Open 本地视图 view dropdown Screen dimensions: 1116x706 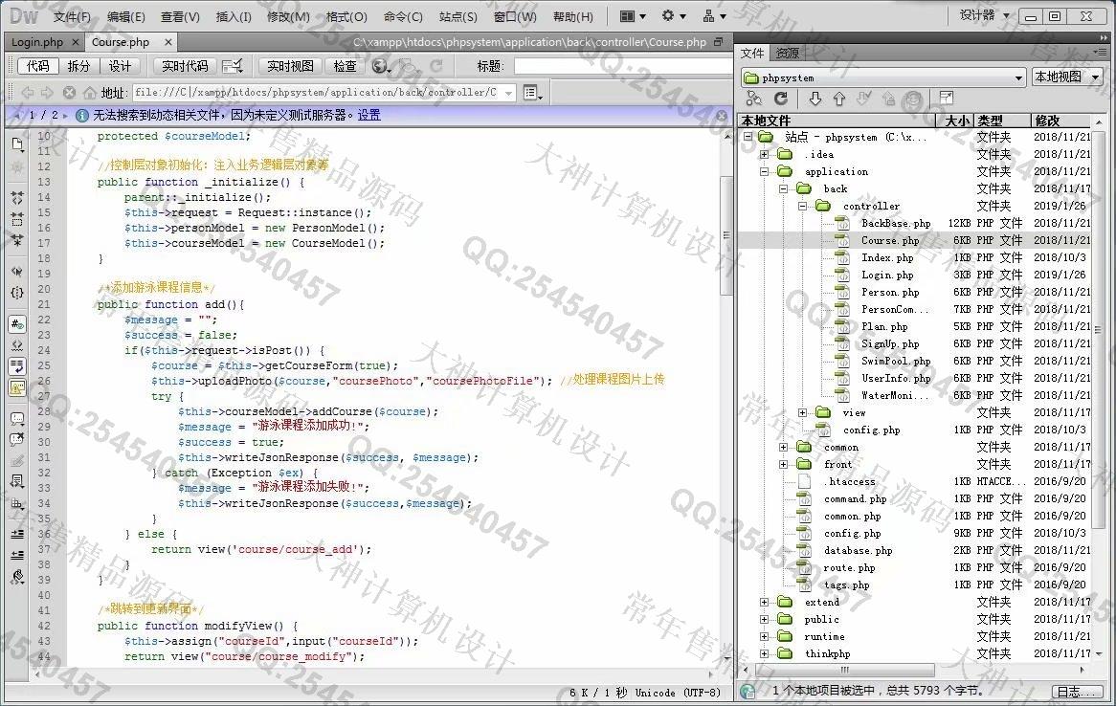(x=1066, y=77)
